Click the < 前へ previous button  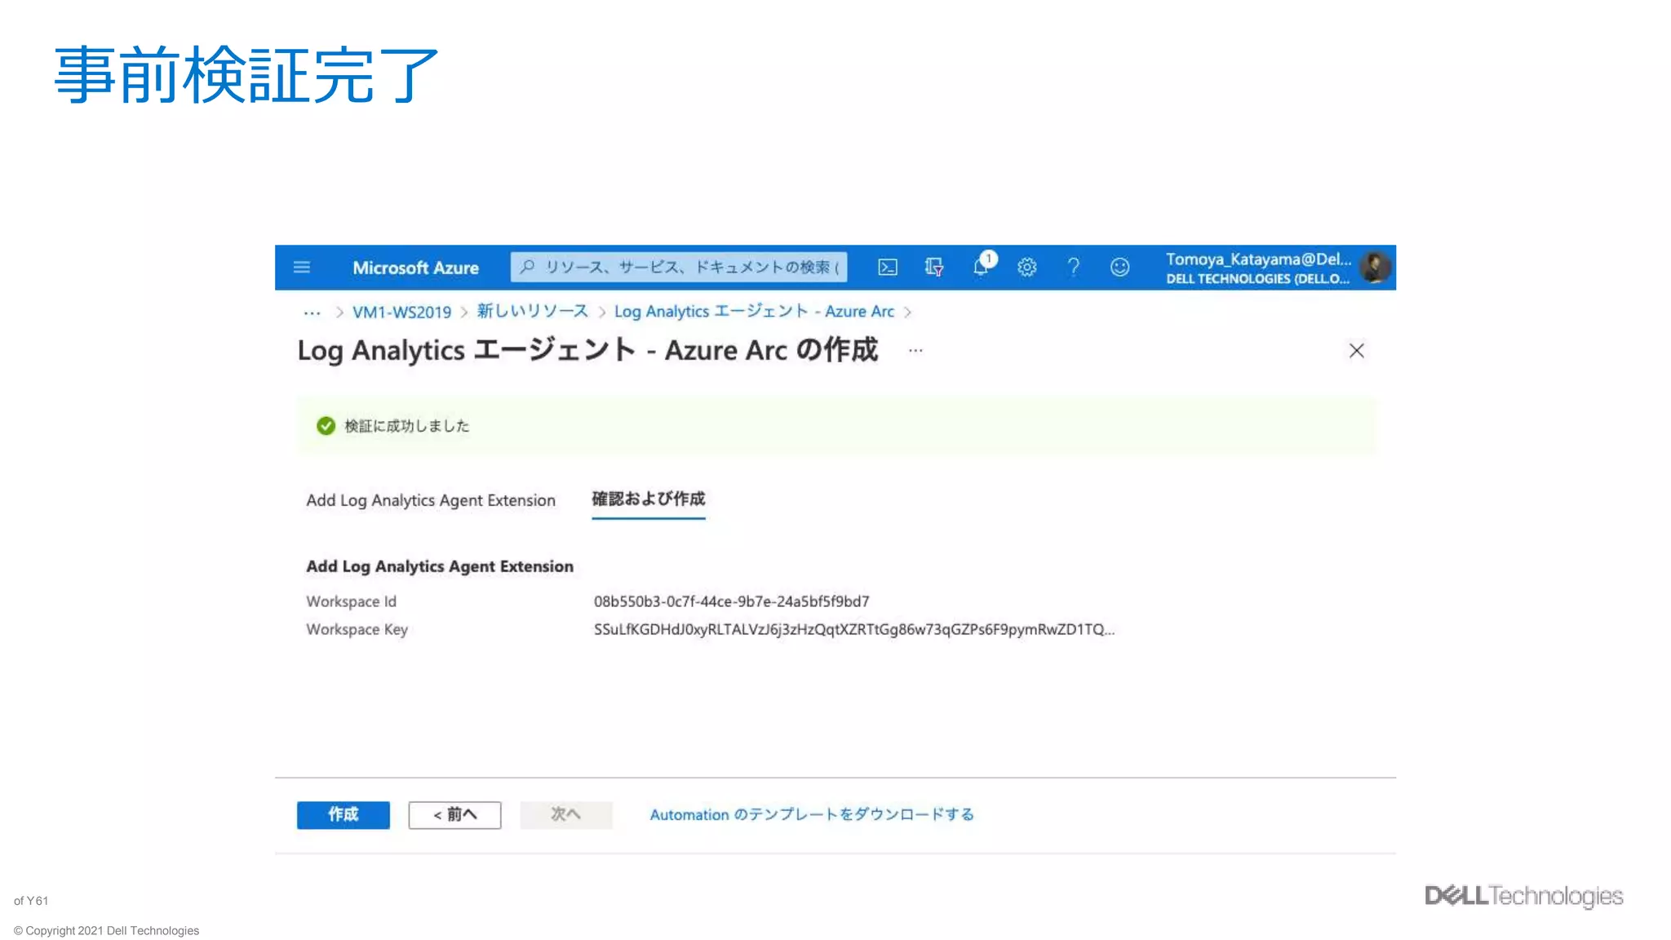(x=454, y=814)
